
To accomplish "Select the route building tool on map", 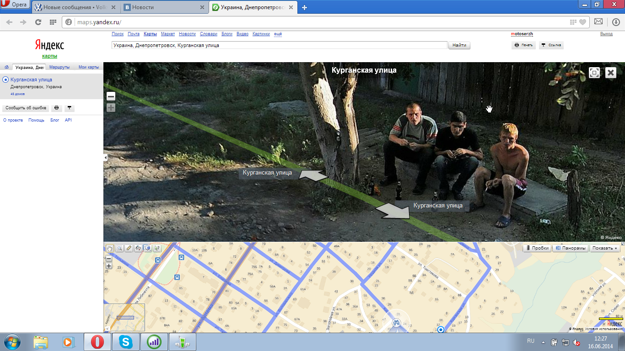I will [138, 248].
